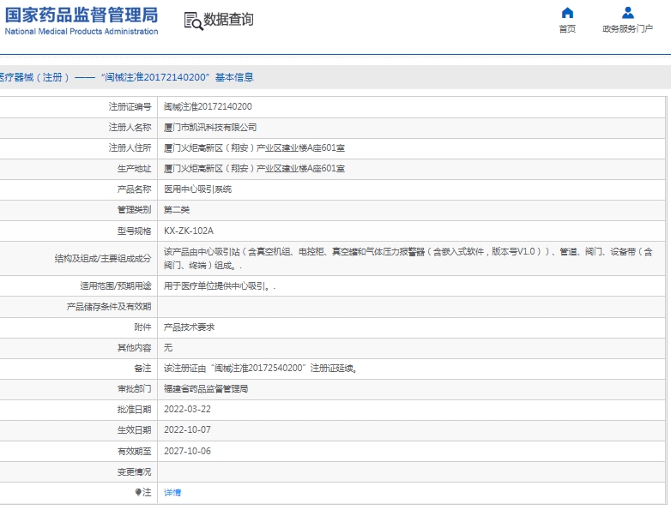
Task: Click the home (首页) house icon
Action: (x=567, y=13)
